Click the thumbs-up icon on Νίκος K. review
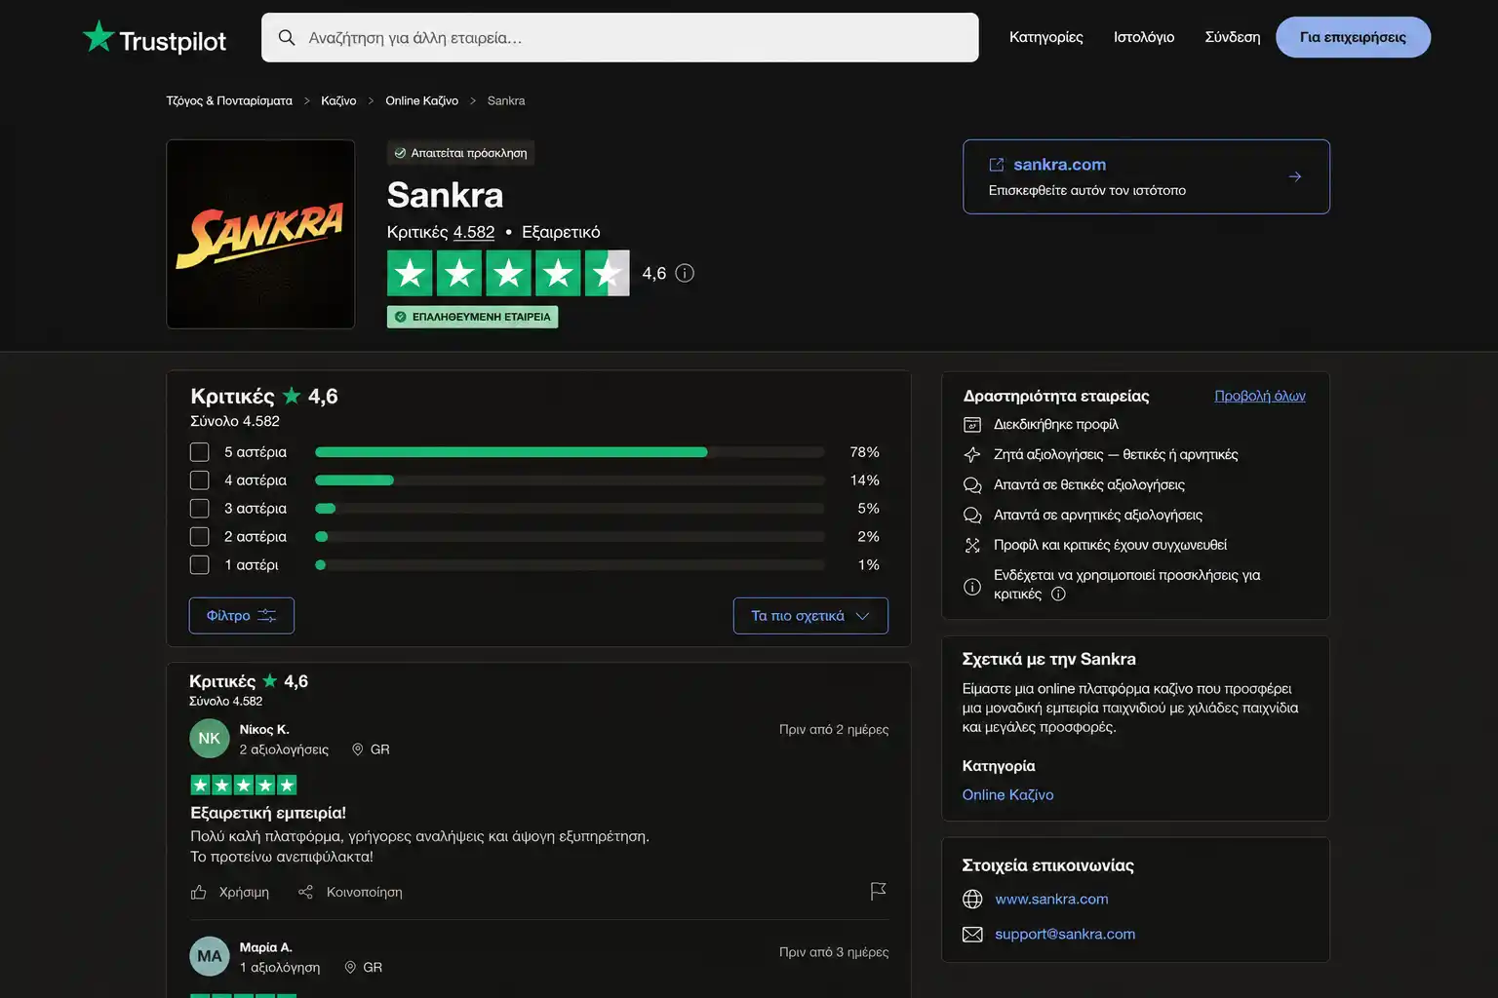Viewport: 1498px width, 998px height. [x=199, y=892]
